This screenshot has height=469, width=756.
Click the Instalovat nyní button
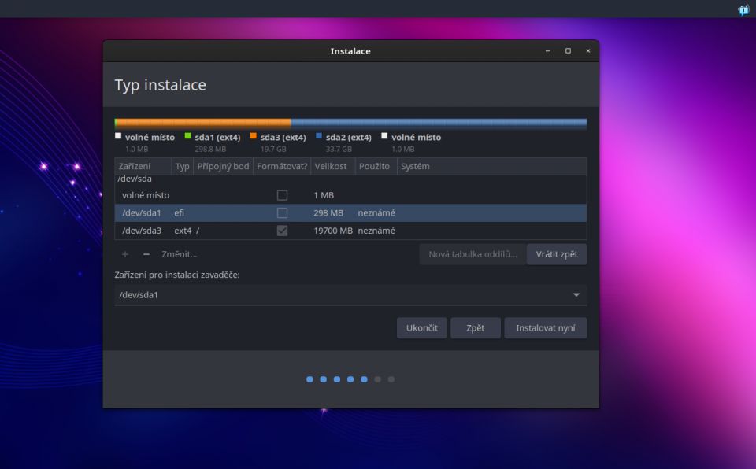(x=545, y=328)
